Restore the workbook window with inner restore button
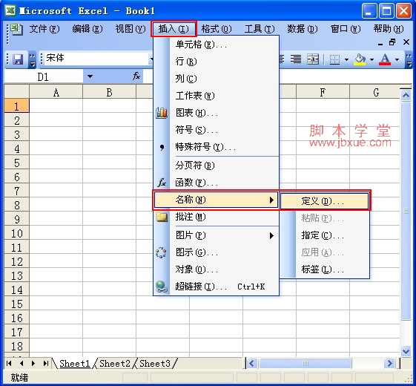The image size is (416, 386). click(x=393, y=42)
